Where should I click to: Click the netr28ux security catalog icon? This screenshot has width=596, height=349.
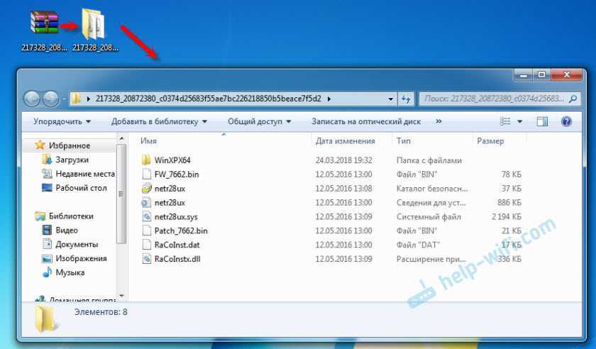pyautogui.click(x=146, y=188)
